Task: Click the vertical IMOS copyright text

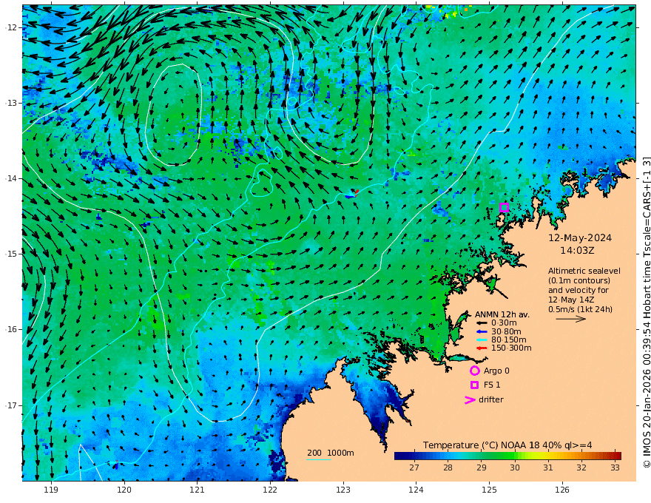Action: click(x=646, y=312)
